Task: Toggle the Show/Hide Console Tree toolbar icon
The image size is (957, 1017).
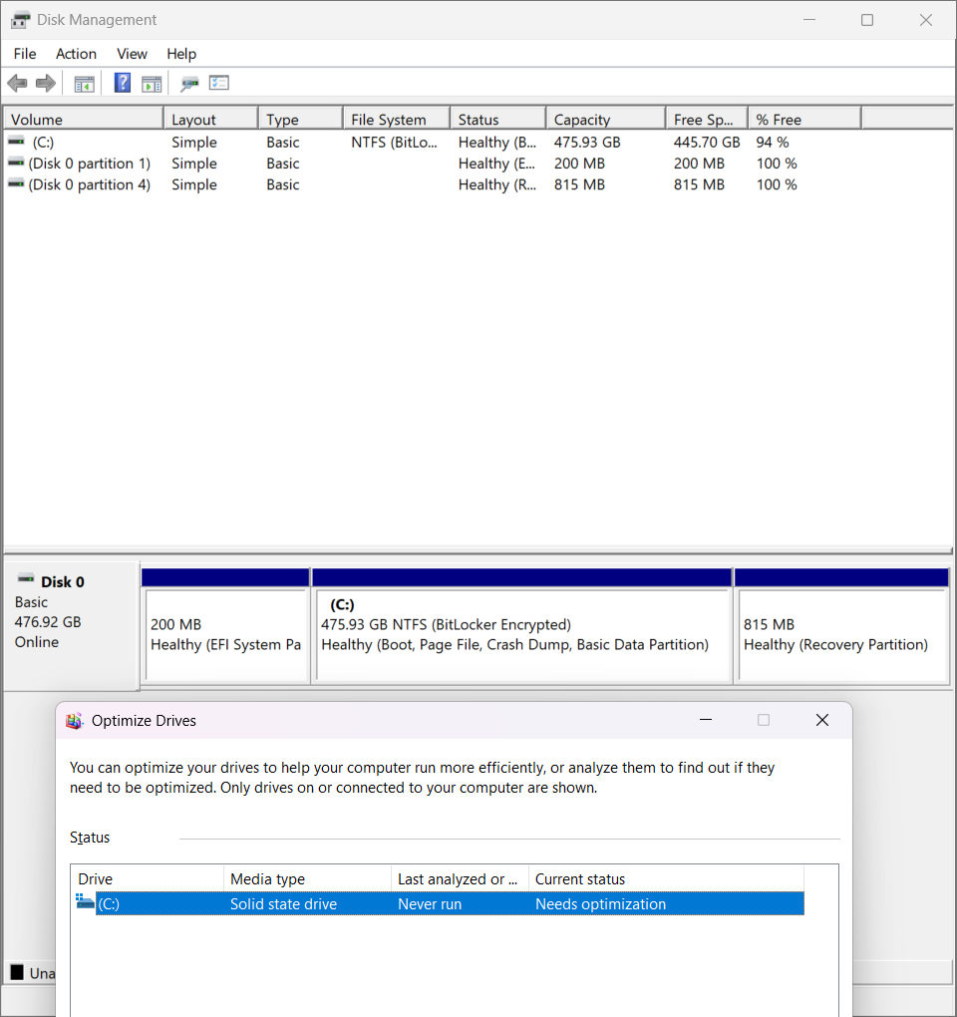Action: point(85,84)
